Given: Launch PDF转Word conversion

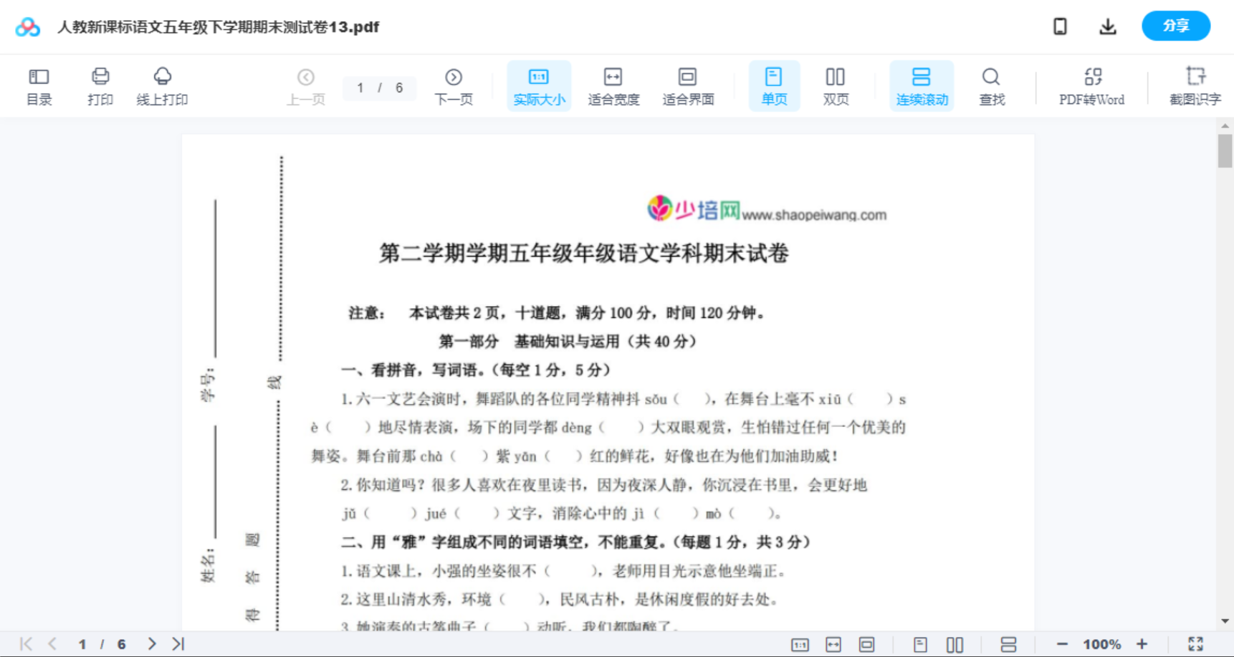Looking at the screenshot, I should [x=1091, y=85].
